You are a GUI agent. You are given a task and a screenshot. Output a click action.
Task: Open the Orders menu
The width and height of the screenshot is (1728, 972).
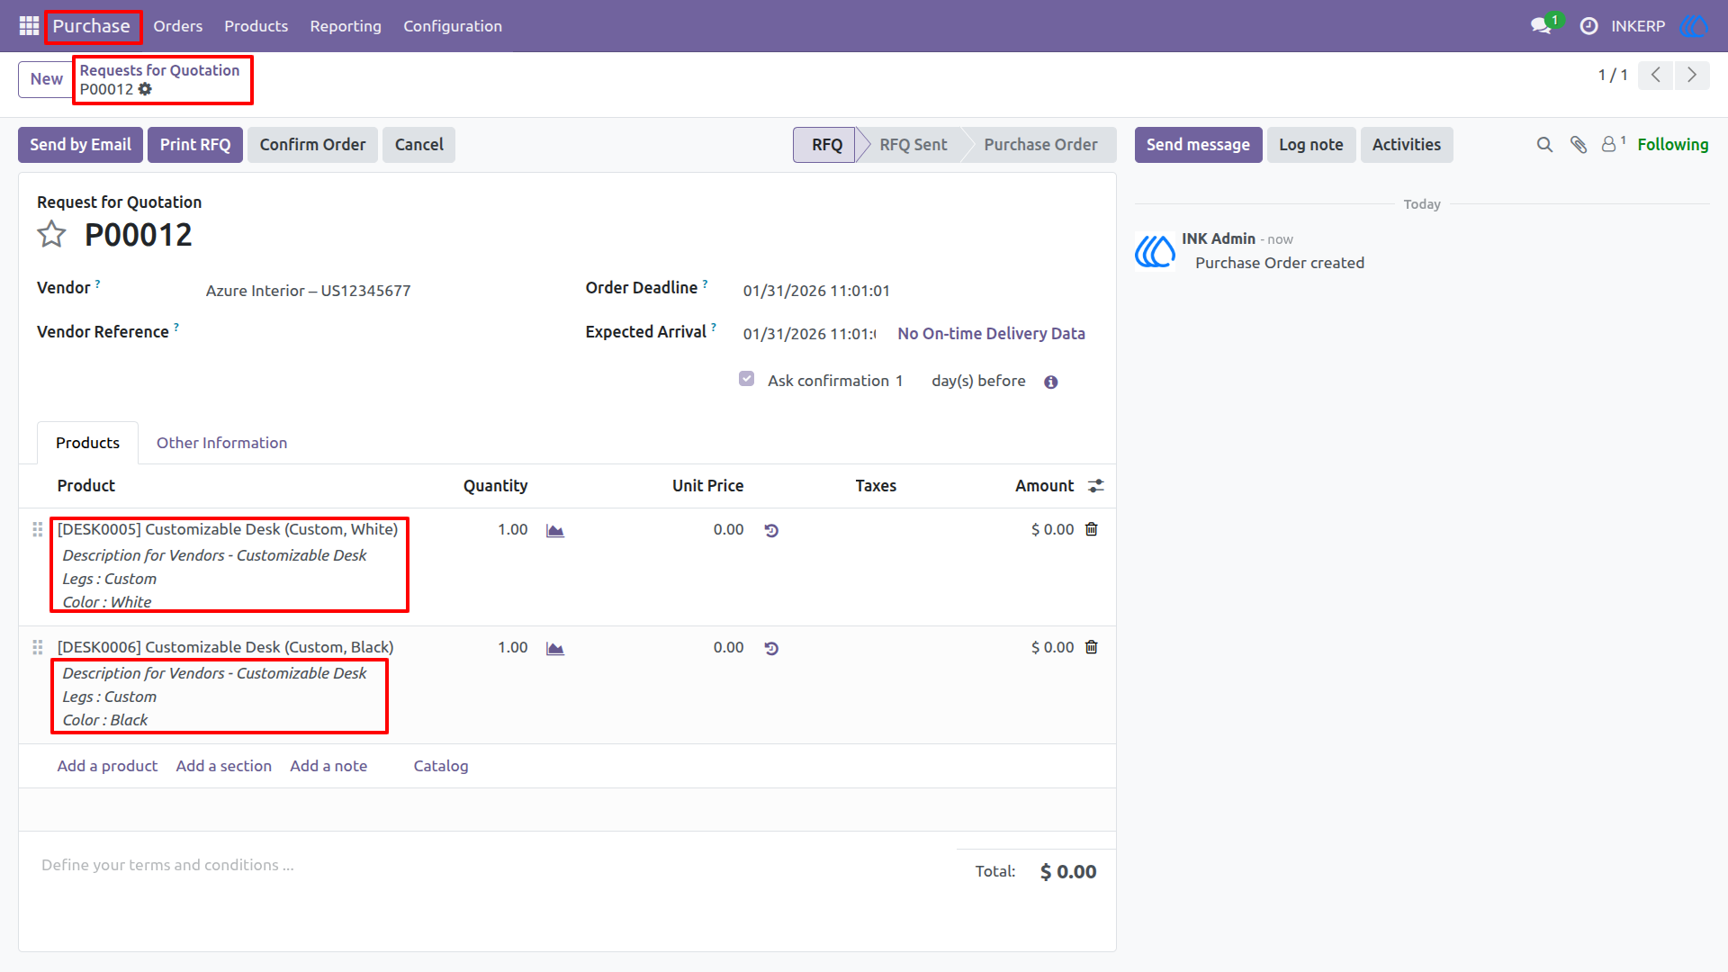(x=178, y=26)
